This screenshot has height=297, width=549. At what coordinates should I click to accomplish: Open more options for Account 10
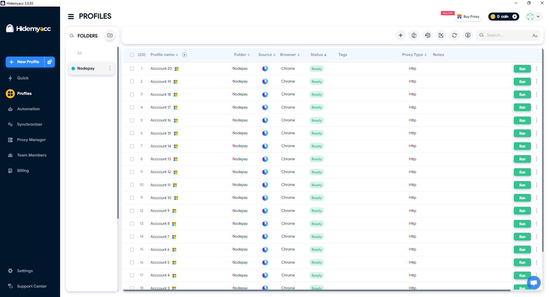point(536,198)
